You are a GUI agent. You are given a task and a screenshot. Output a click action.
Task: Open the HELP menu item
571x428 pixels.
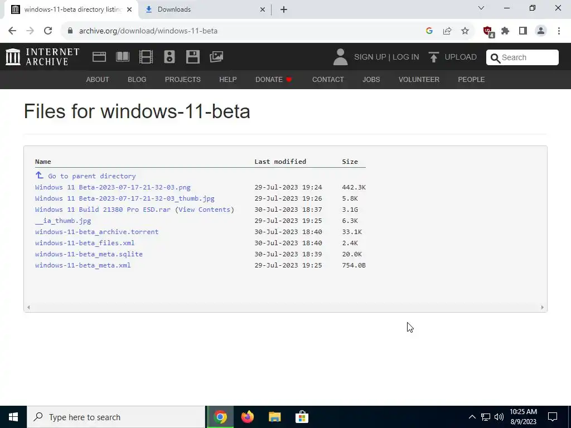point(228,79)
